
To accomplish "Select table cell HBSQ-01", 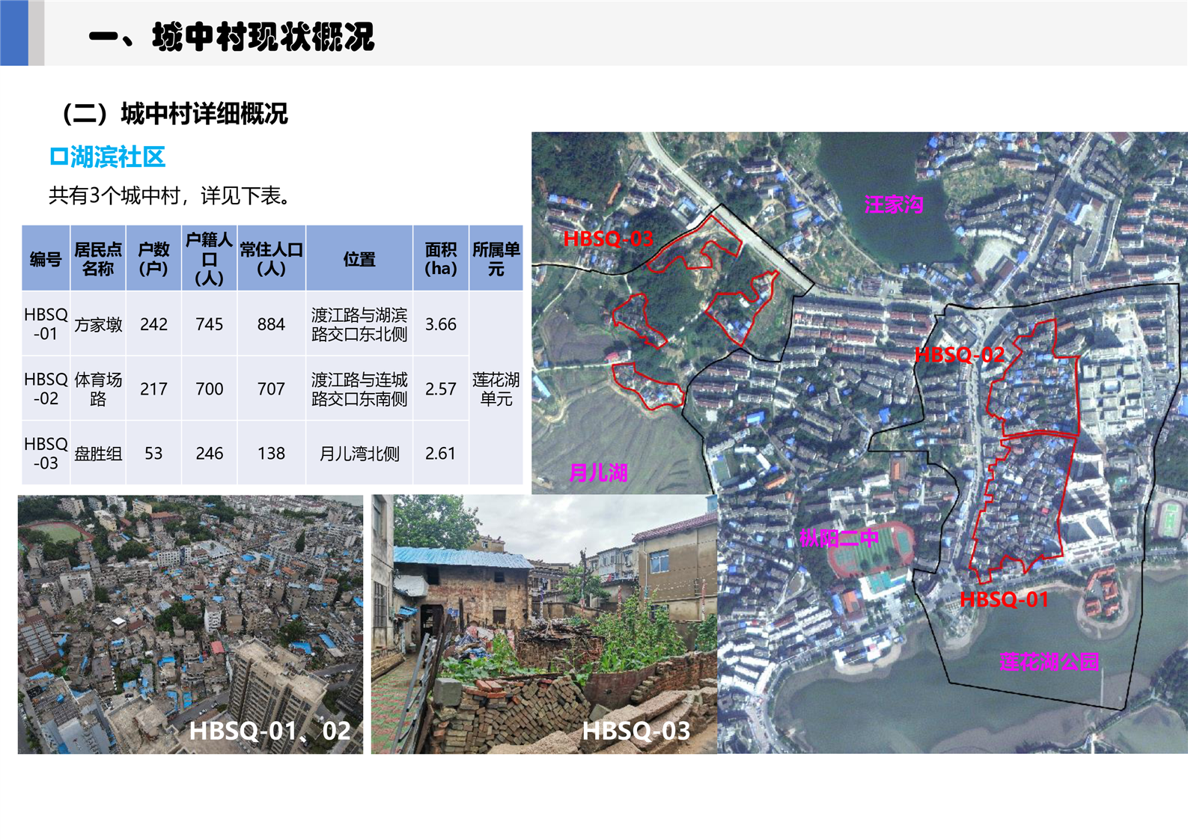I will pyautogui.click(x=46, y=323).
